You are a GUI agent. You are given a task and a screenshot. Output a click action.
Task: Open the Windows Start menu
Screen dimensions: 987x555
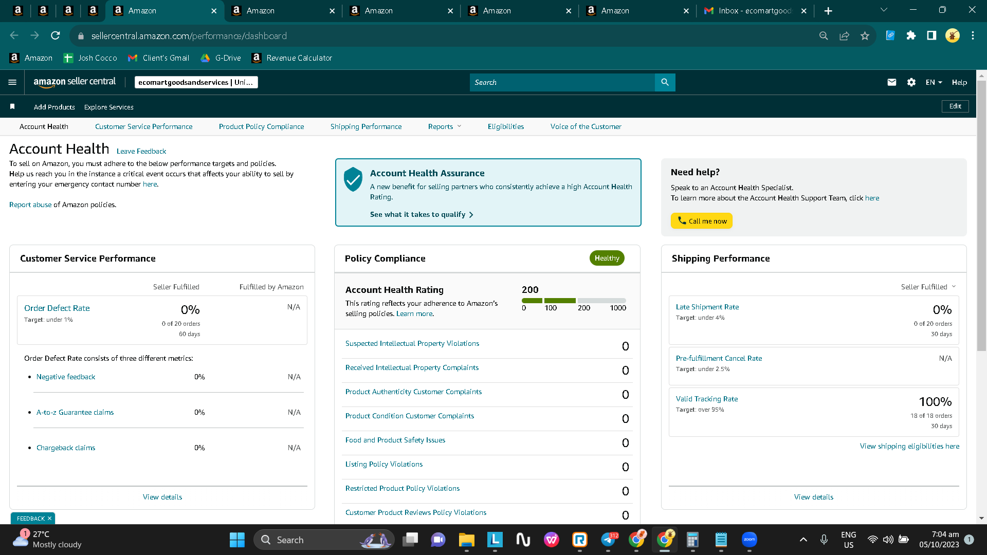click(x=237, y=540)
